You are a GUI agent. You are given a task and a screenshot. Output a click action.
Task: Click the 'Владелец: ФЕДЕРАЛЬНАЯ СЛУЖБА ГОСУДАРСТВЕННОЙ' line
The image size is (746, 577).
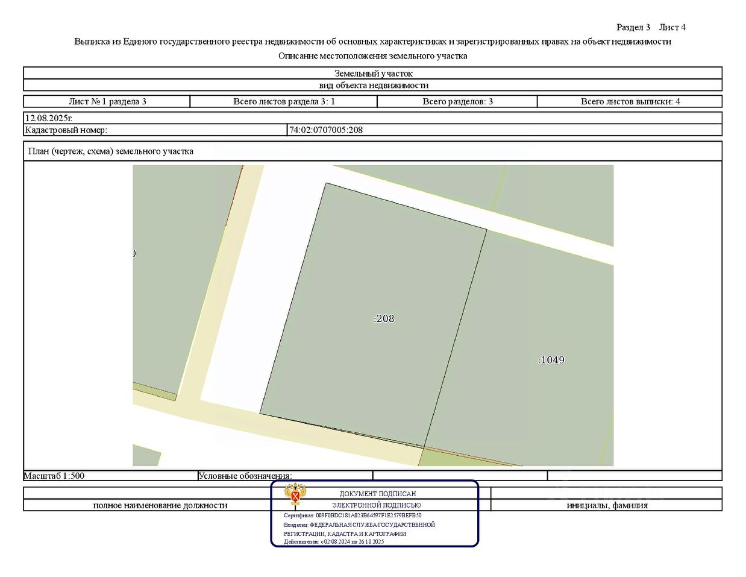coord(359,525)
